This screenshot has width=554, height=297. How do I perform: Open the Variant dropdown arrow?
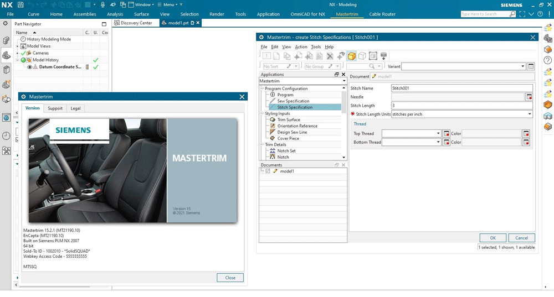point(522,66)
